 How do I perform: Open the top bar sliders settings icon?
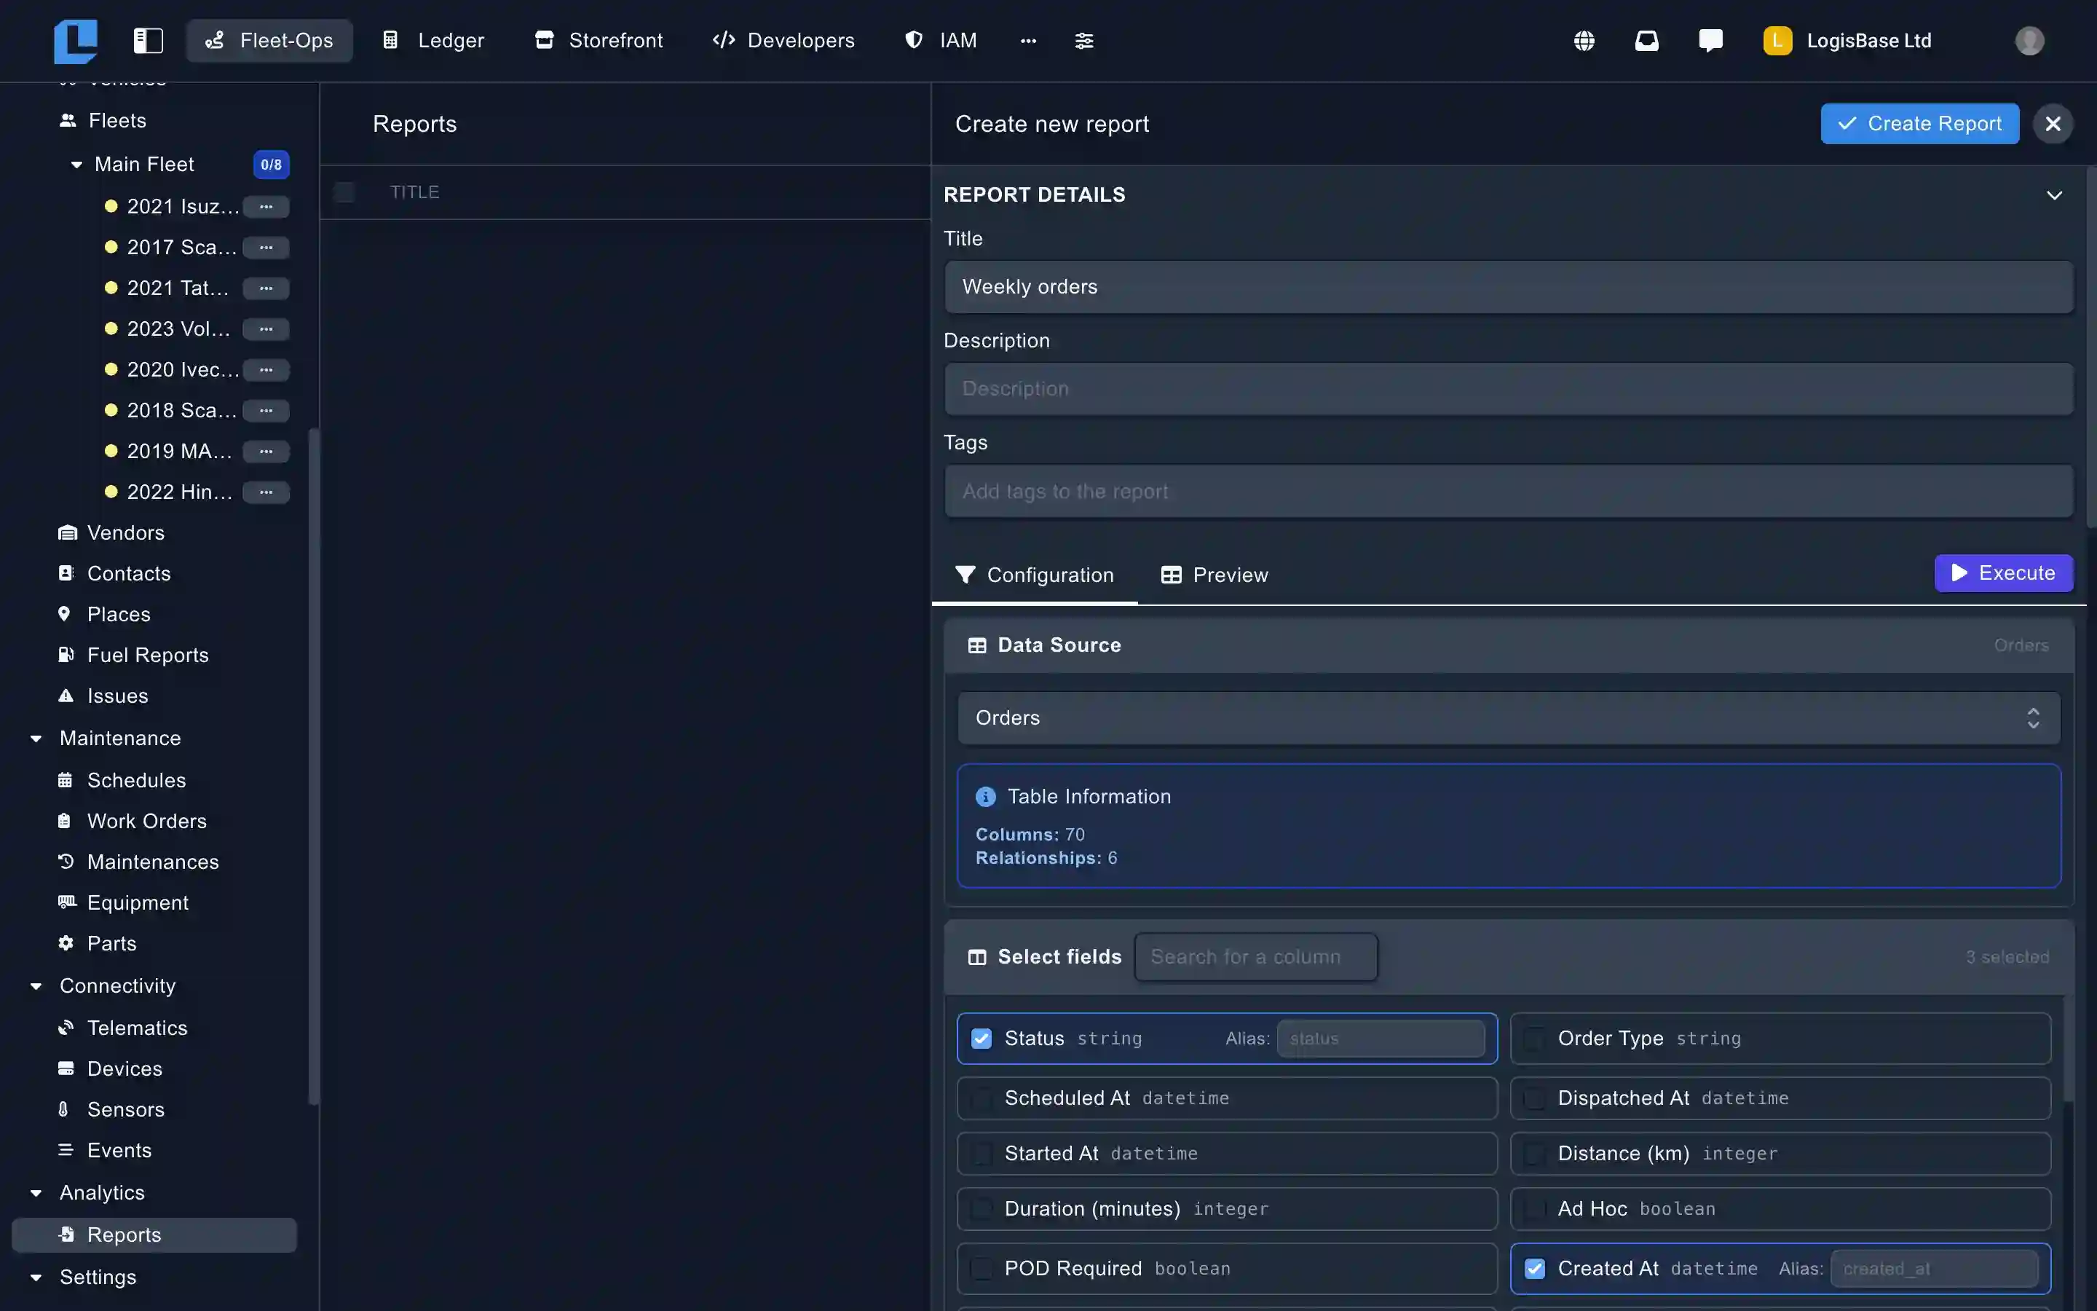[x=1084, y=41]
